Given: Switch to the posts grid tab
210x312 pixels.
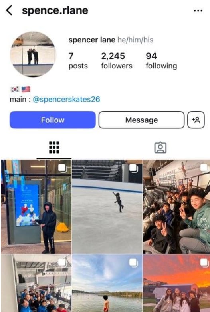Looking at the screenshot, I should [54, 148].
